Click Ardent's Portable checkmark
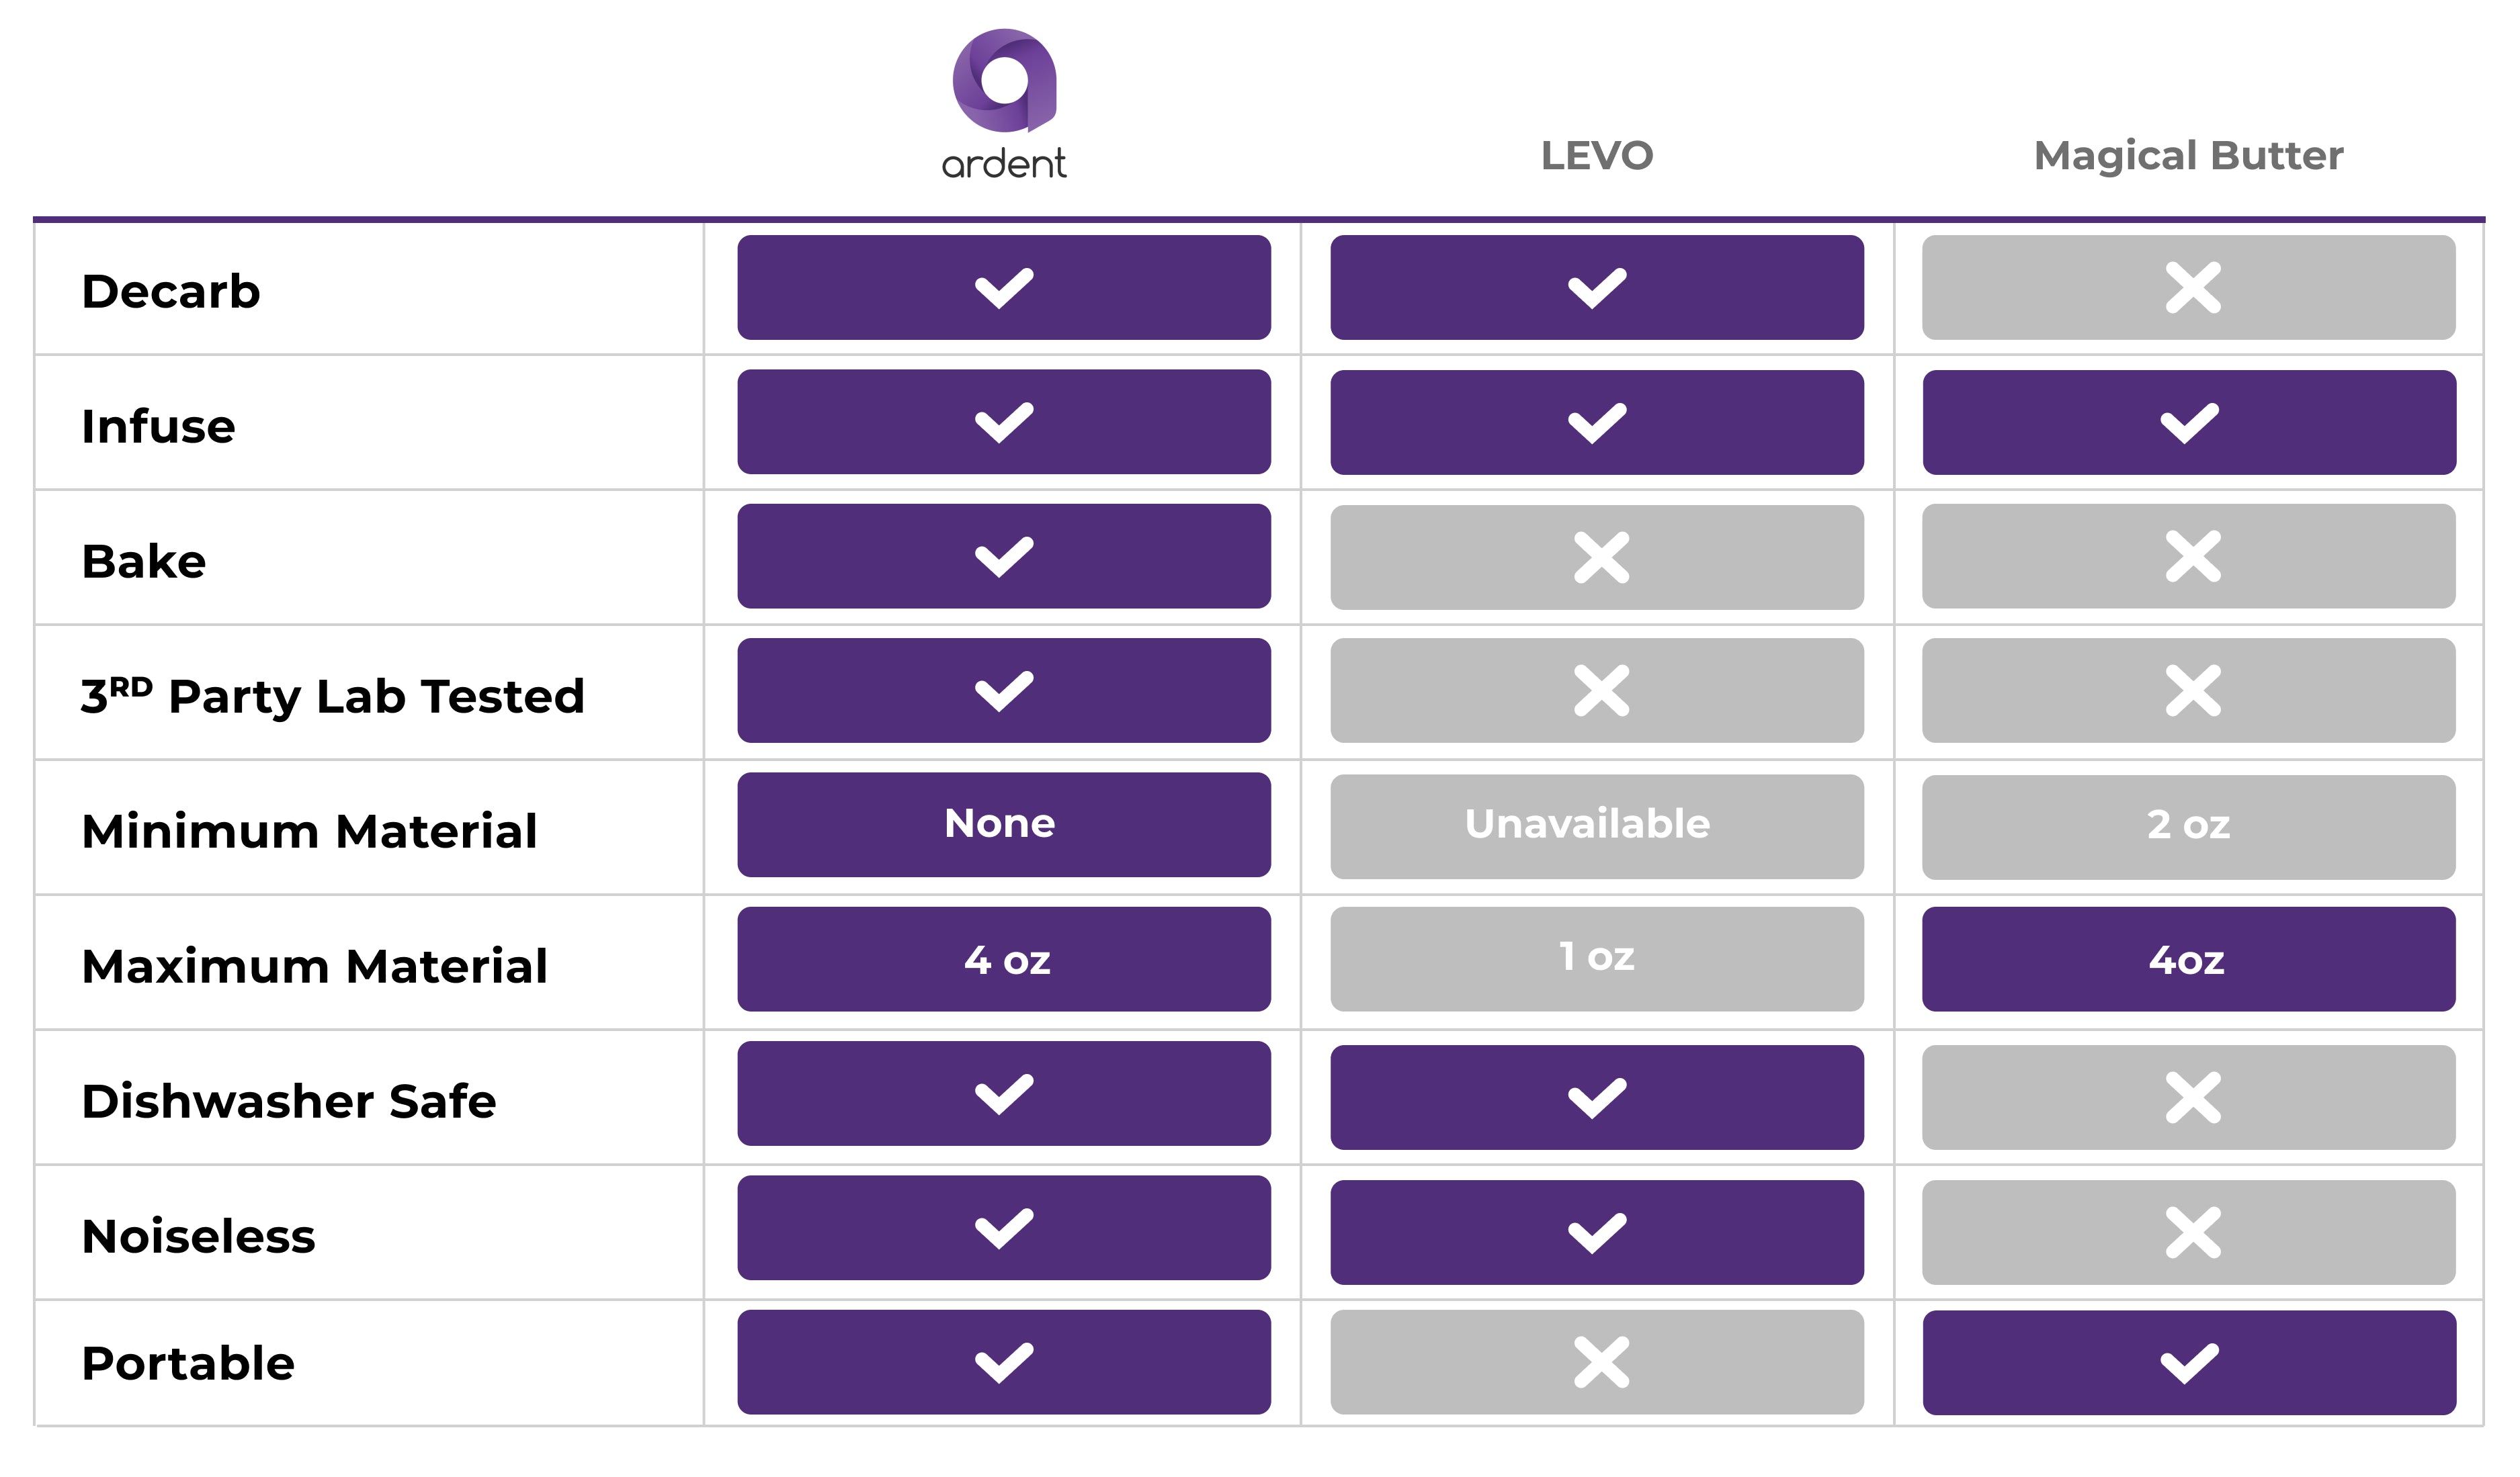The image size is (2520, 1477). coord(1004,1362)
